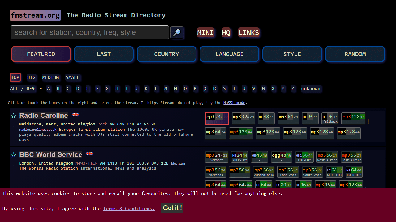
Task: Play the BBC West Africa stream
Action: (327, 157)
